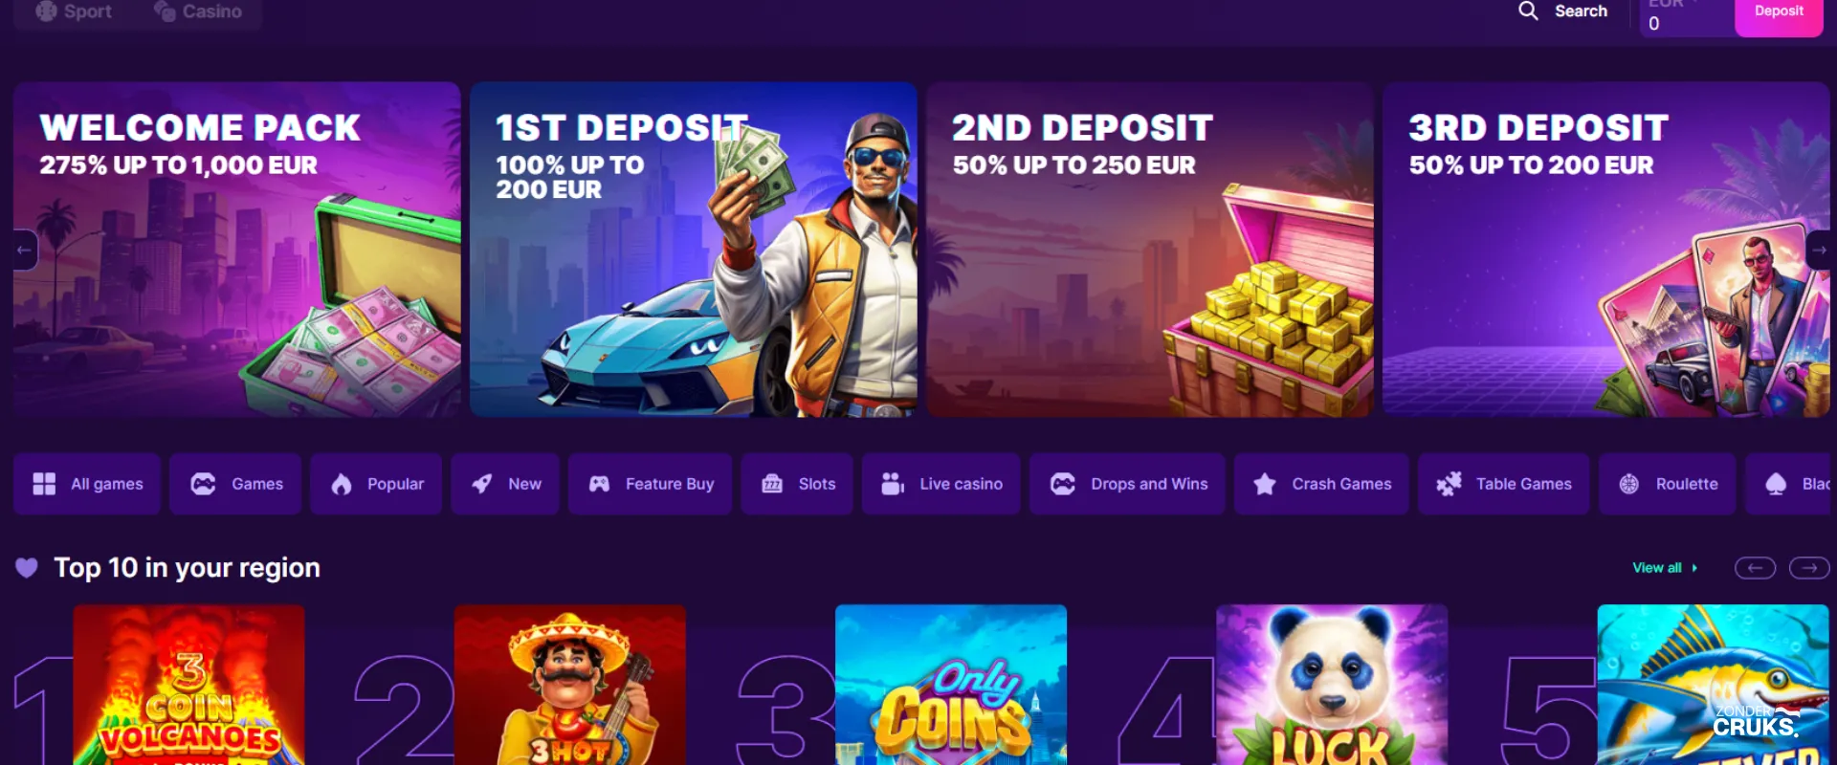Open Feature Buy gamepad category
1837x765 pixels.
point(650,484)
